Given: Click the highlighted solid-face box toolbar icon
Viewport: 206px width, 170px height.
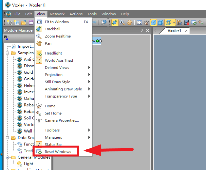Looking at the screenshot, I should coord(154,23).
